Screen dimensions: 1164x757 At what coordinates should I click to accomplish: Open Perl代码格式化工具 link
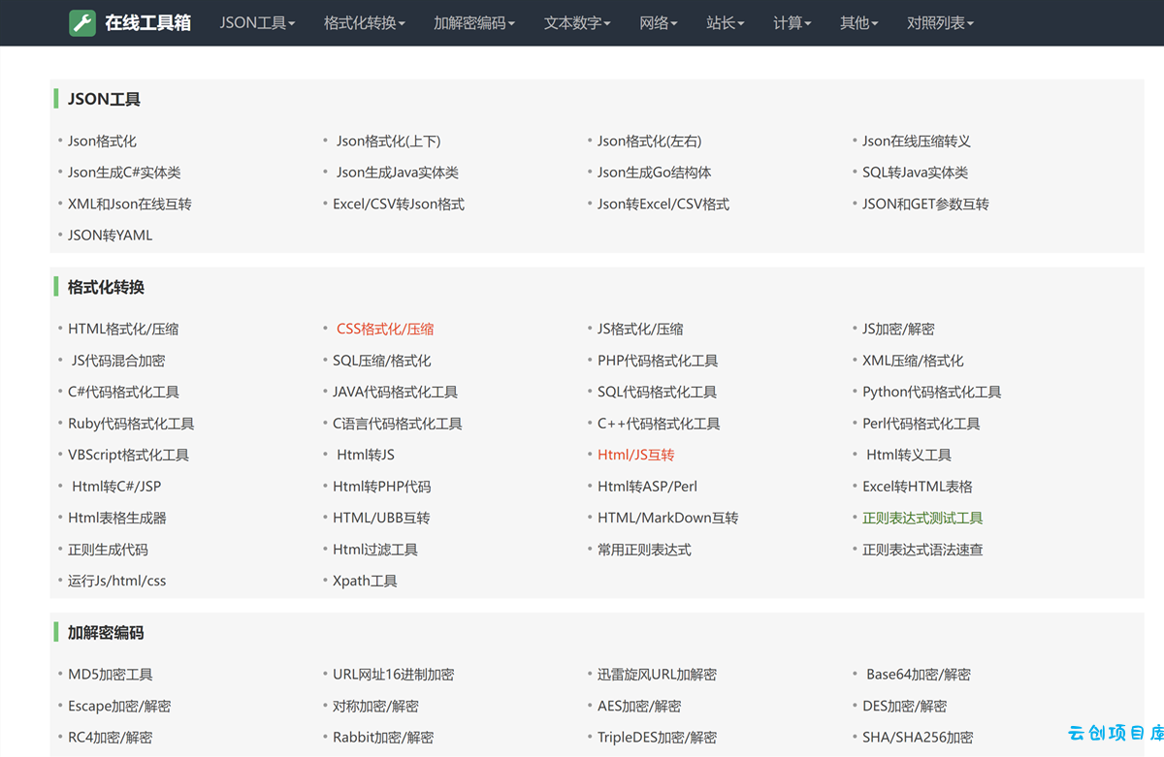921,424
